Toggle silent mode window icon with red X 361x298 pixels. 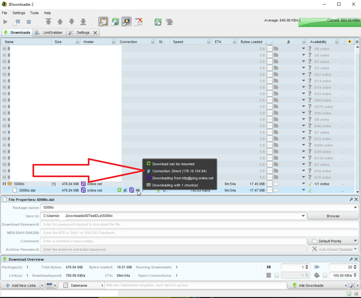pos(139,22)
